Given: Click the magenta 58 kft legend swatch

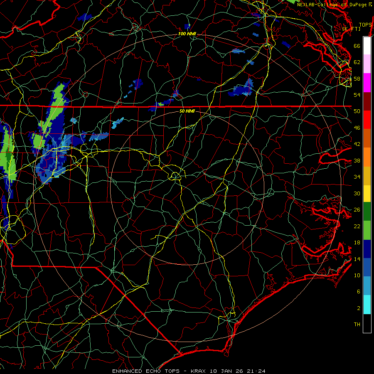Looking at the screenshot, I should point(367,83).
